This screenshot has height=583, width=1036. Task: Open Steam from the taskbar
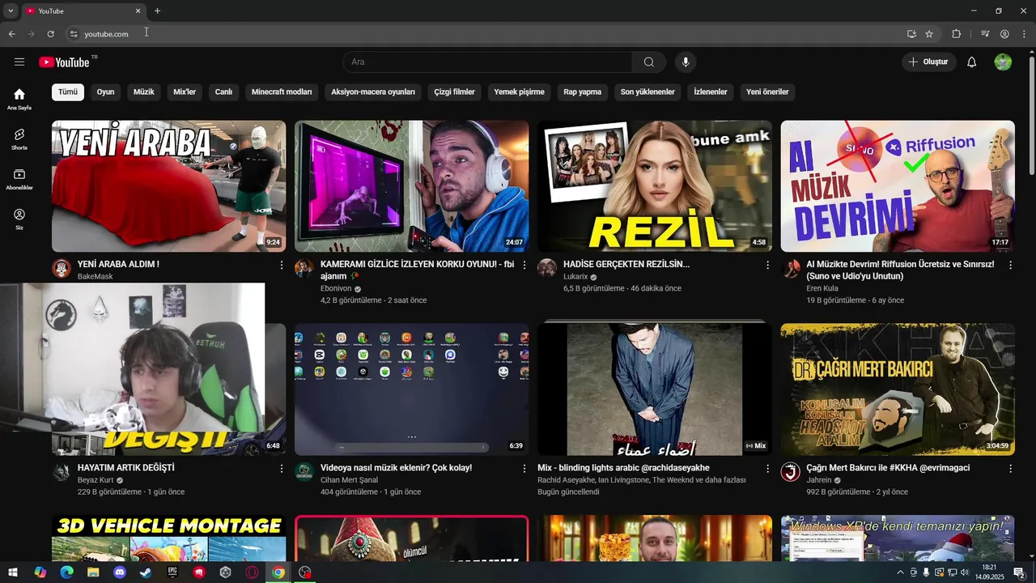(x=146, y=572)
